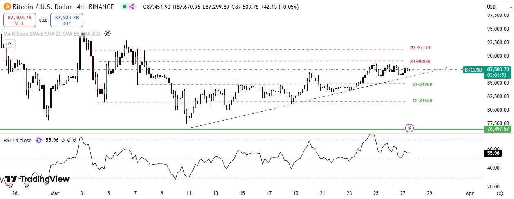Collapse the indicator legend with chevron
514x199 pixels.
click(9, 43)
